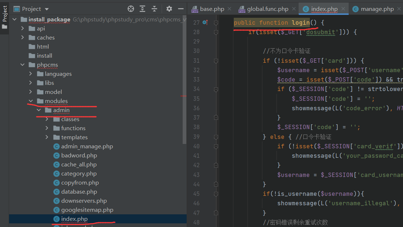
Task: Open Project panel settings gear
Action: [x=169, y=9]
